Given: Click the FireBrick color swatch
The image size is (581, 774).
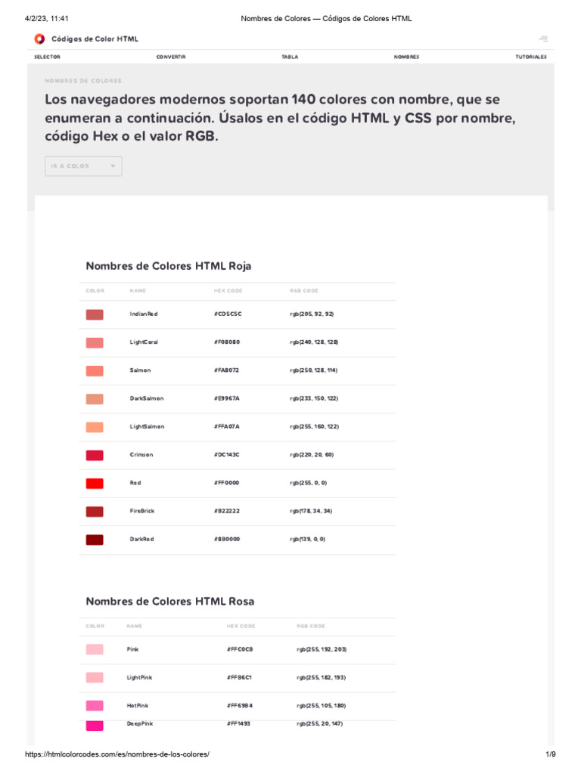Looking at the screenshot, I should click(x=95, y=512).
